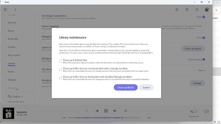Screen dimensions: 221x124
Task: Check Clean up 0 deleted files
Action: (61, 61)
